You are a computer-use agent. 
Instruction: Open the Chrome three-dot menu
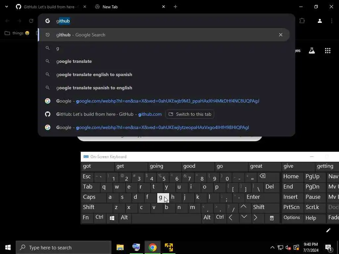click(x=332, y=21)
